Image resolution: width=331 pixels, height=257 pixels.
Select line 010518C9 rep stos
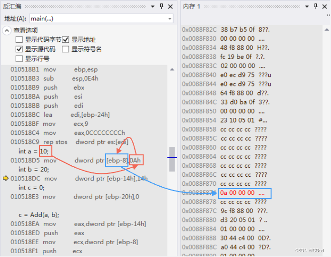pos(69,142)
